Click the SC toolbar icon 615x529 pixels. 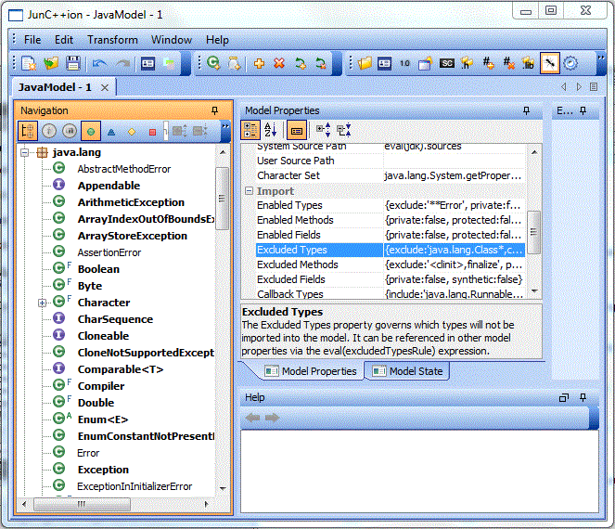point(447,63)
